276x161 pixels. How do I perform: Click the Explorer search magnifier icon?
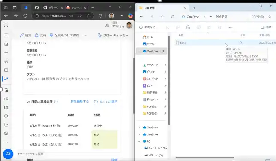point(270,17)
